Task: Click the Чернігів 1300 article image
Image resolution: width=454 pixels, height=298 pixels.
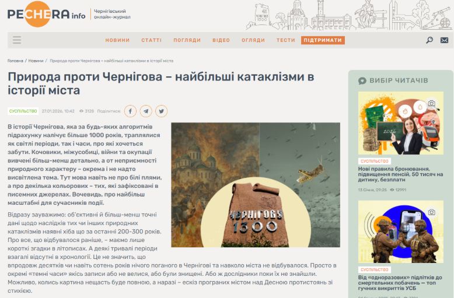Action: (x=255, y=184)
